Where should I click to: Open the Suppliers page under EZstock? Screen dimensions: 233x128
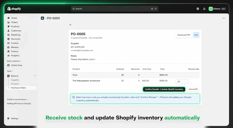pos(15,80)
